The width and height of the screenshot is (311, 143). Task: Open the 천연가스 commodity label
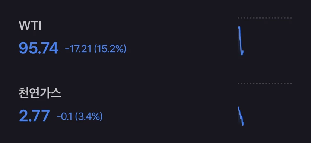pos(40,93)
